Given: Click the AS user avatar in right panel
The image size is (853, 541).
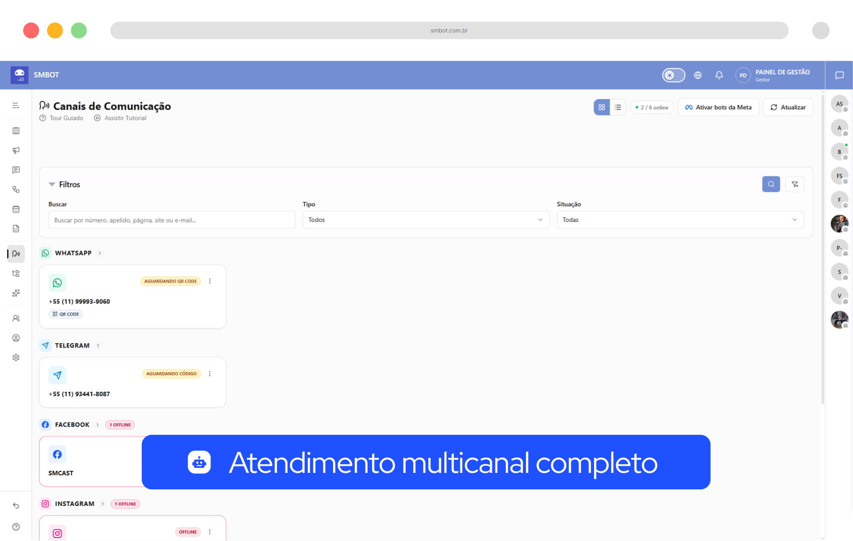Looking at the screenshot, I should pyautogui.click(x=839, y=104).
